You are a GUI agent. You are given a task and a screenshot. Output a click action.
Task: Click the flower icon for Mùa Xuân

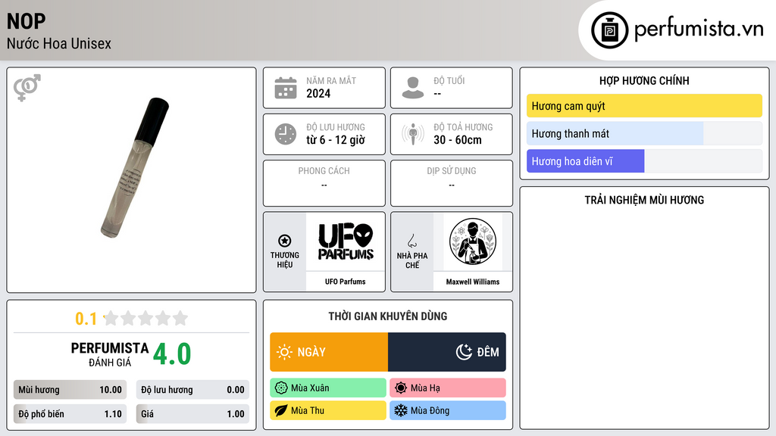[281, 388]
